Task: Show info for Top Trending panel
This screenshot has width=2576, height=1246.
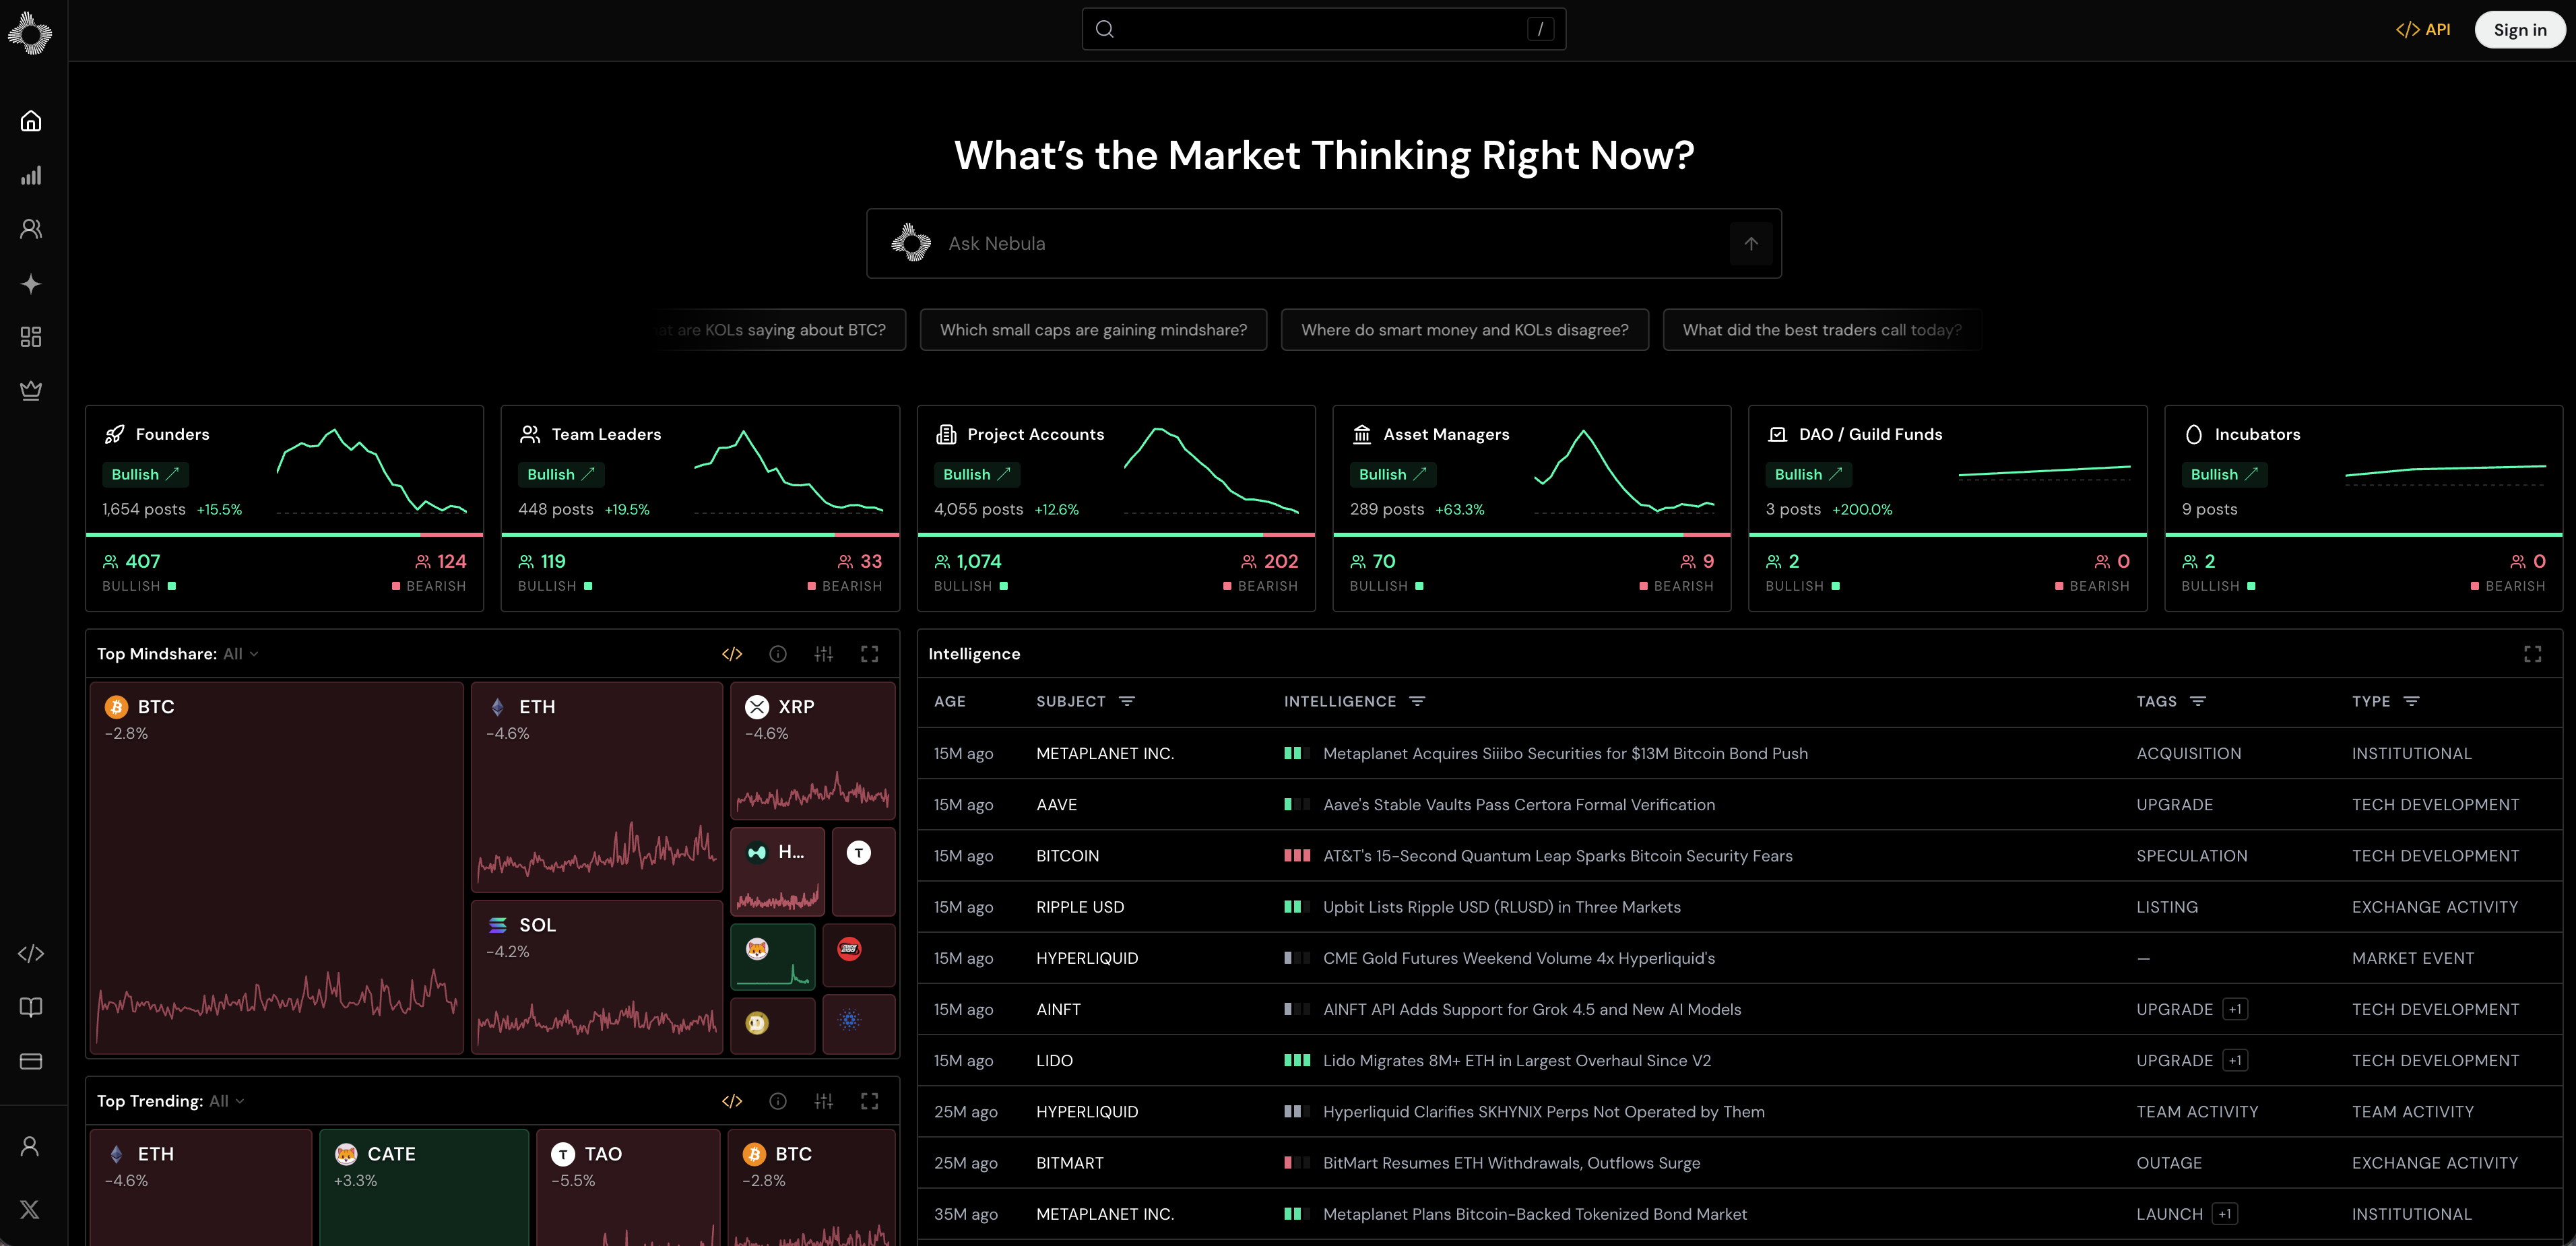Action: (778, 1101)
